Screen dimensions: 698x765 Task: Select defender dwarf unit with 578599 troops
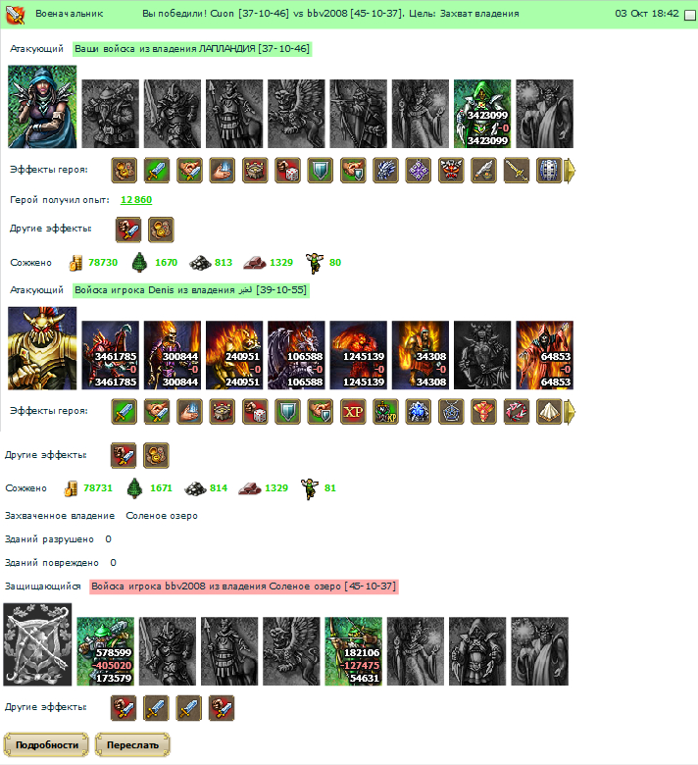tap(105, 651)
